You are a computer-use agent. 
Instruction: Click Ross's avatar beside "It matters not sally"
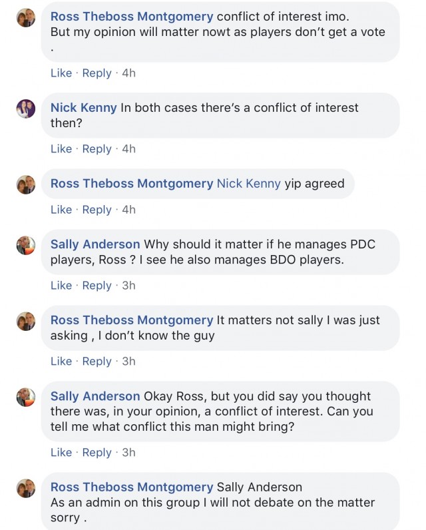click(x=26, y=321)
